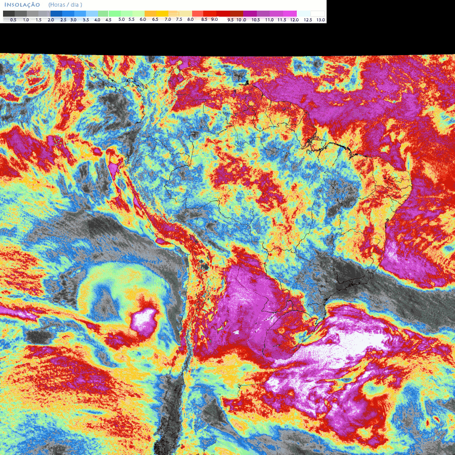
Task: Select the coral swatch between 8.0 and 8.5
Action: (x=198, y=14)
